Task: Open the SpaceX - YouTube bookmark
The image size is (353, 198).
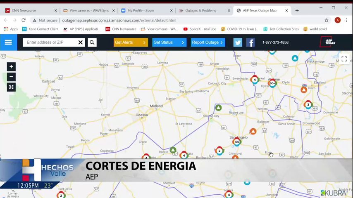Action: 200,29
